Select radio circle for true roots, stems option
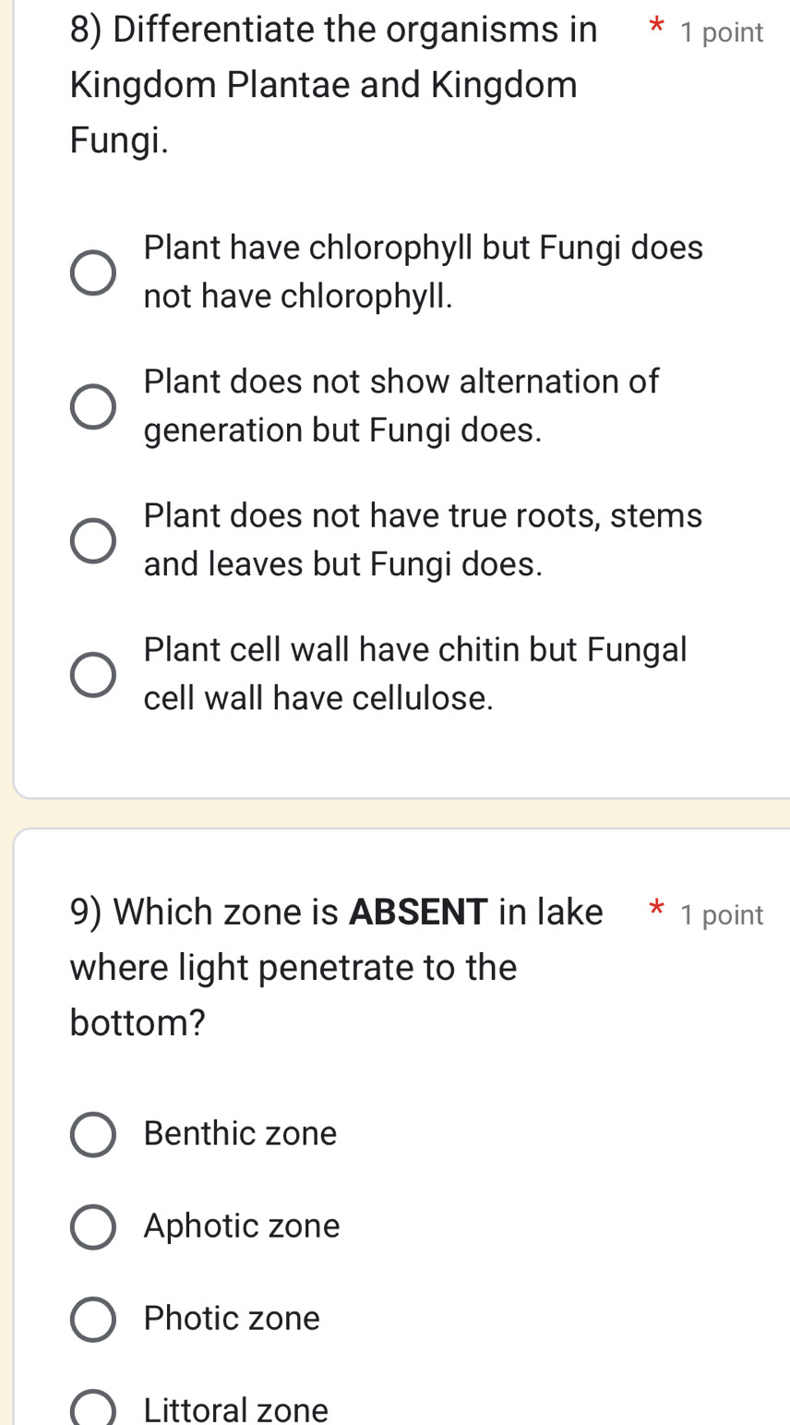Screen dimensions: 790x1425 tap(93, 540)
